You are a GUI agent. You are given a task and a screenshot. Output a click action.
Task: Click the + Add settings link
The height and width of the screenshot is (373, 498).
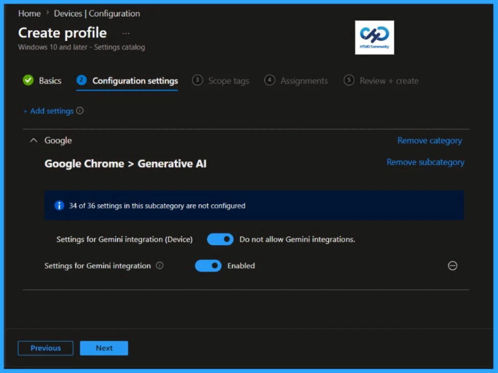pyautogui.click(x=48, y=111)
